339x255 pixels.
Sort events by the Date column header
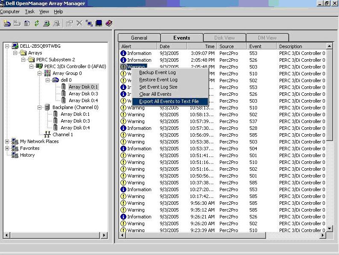coord(172,46)
